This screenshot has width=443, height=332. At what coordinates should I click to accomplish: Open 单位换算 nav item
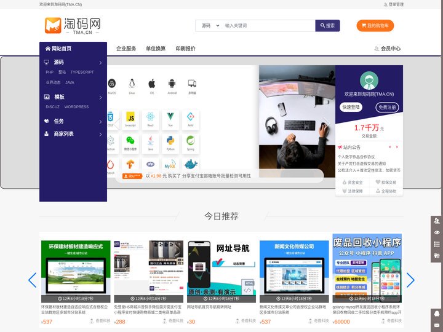pyautogui.click(x=156, y=49)
